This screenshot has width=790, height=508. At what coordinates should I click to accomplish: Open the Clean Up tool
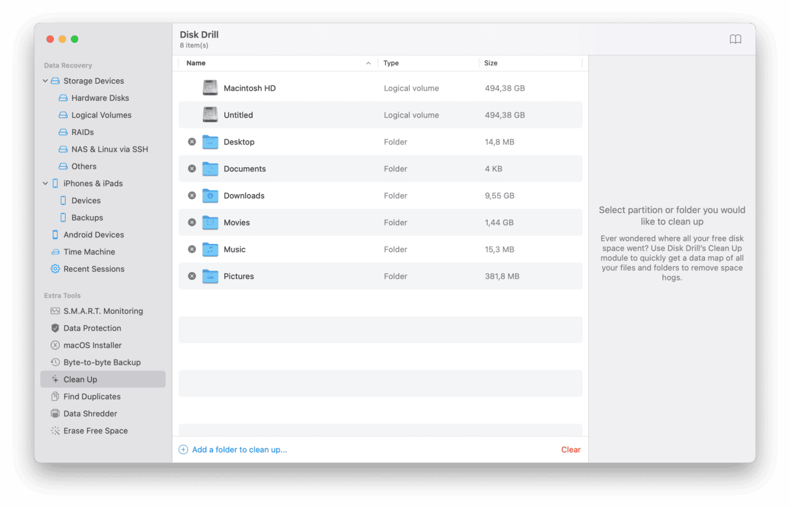point(103,380)
